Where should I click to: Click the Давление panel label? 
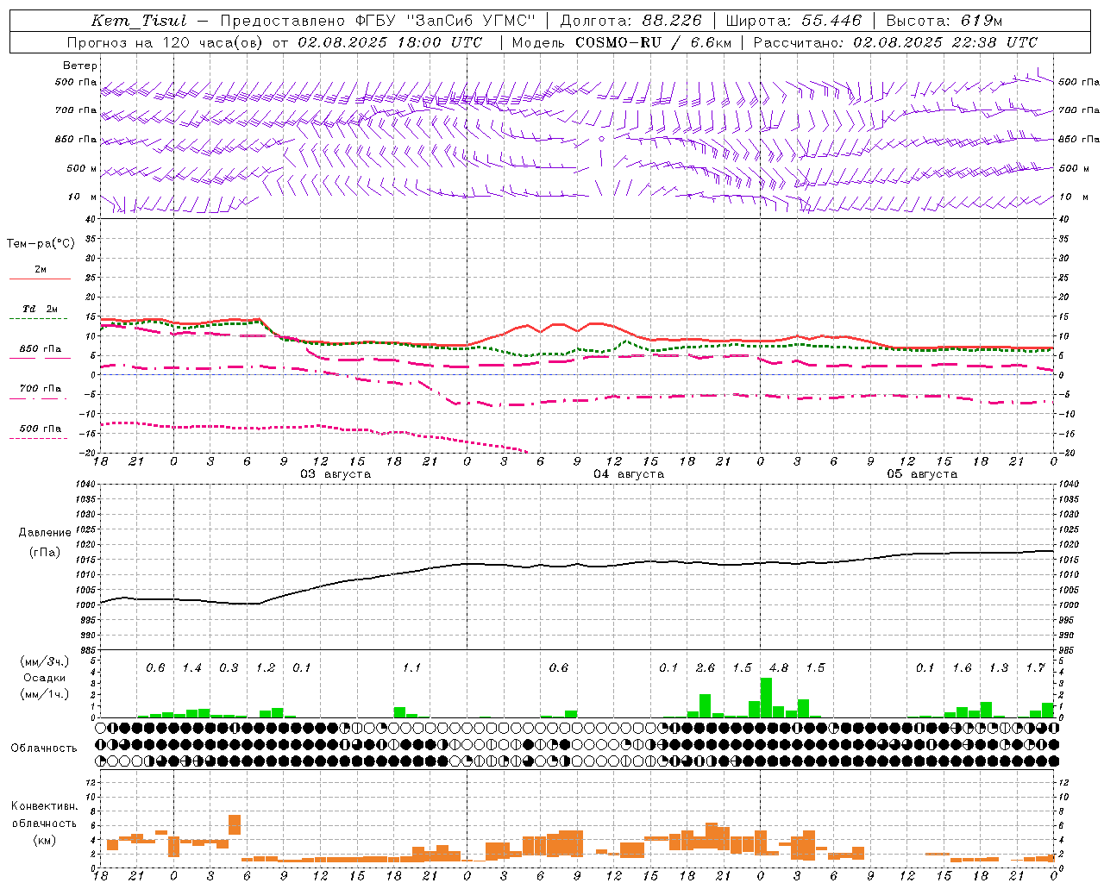click(45, 533)
